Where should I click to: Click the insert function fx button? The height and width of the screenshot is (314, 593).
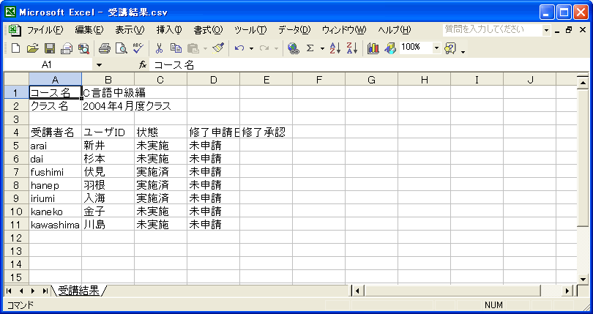point(143,65)
